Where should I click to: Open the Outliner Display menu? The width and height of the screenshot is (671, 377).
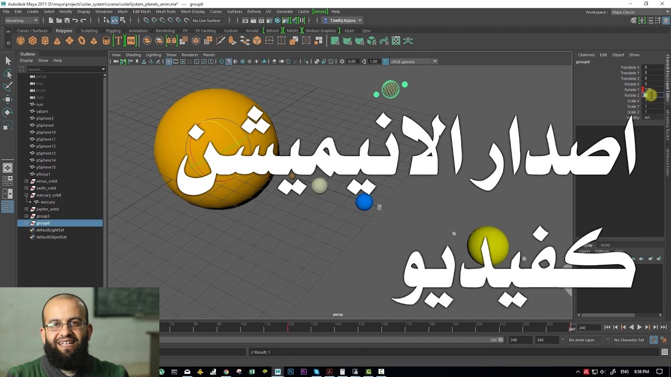(x=26, y=61)
